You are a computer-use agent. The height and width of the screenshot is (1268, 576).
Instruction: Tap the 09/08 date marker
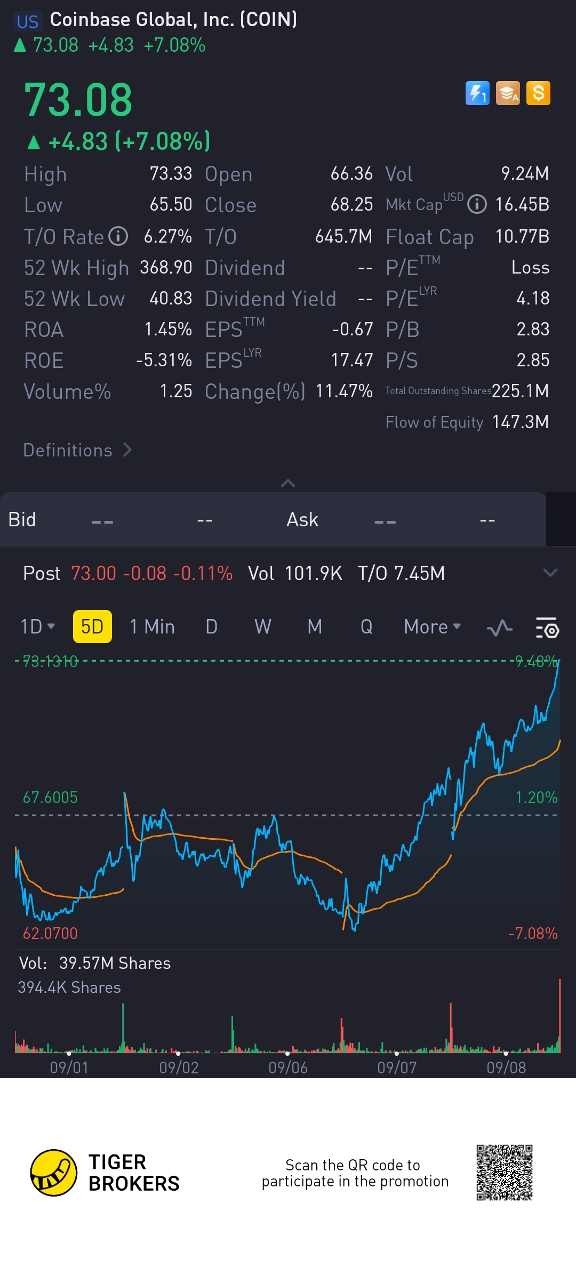(506, 1068)
